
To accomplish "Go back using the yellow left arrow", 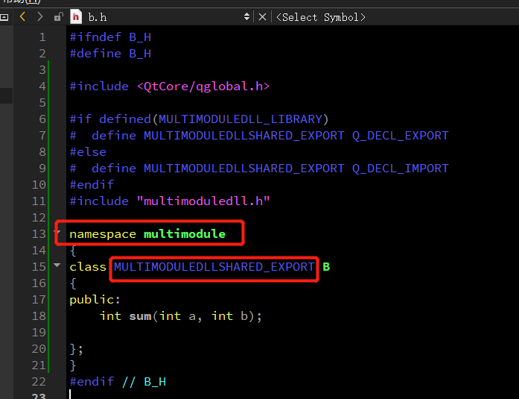I will coord(22,16).
